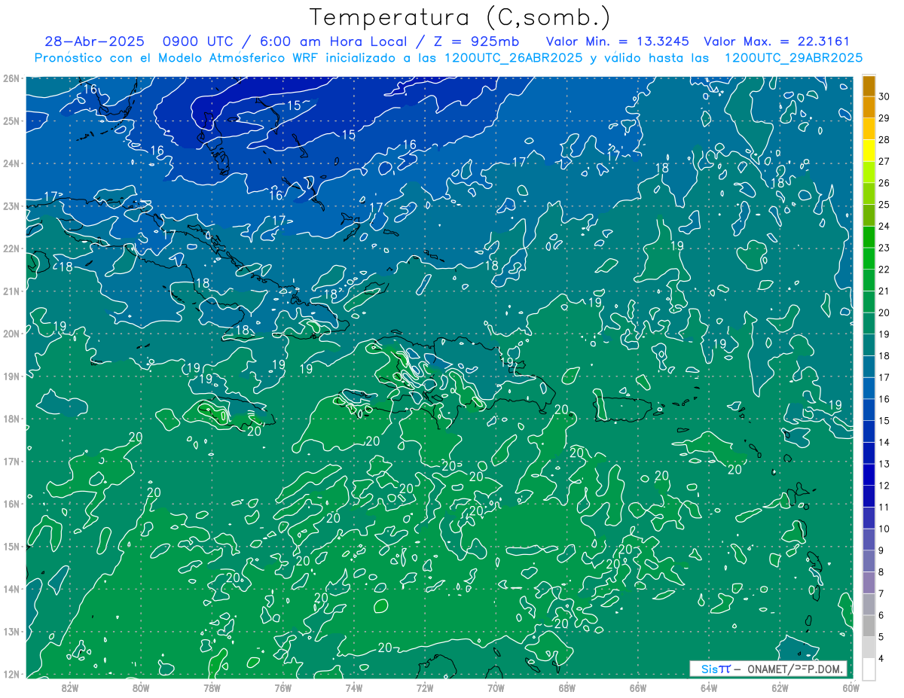
Task: Pick the bright green colorbar swatch between 23 and 24
Action: tap(869, 237)
